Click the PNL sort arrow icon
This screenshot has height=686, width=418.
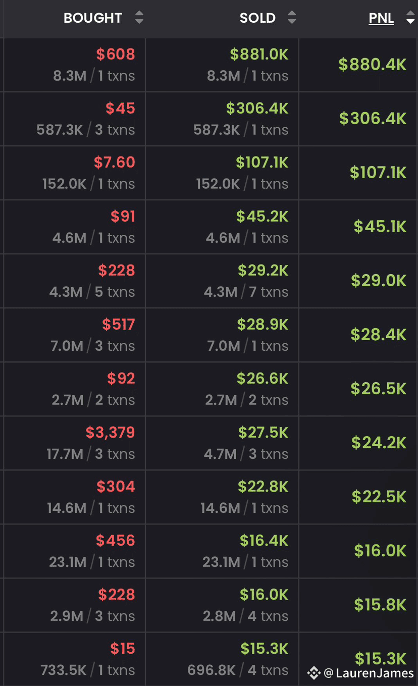(410, 18)
